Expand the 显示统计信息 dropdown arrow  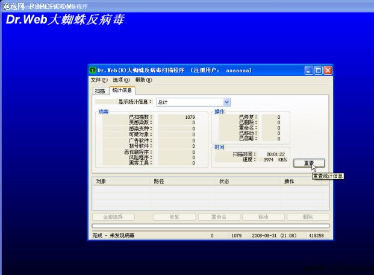(x=226, y=103)
